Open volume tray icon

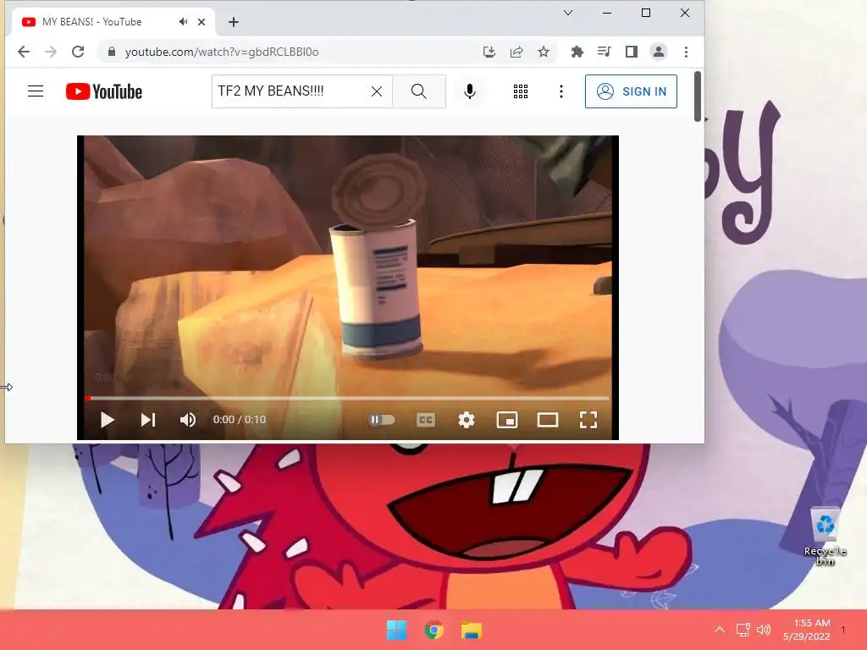[764, 630]
